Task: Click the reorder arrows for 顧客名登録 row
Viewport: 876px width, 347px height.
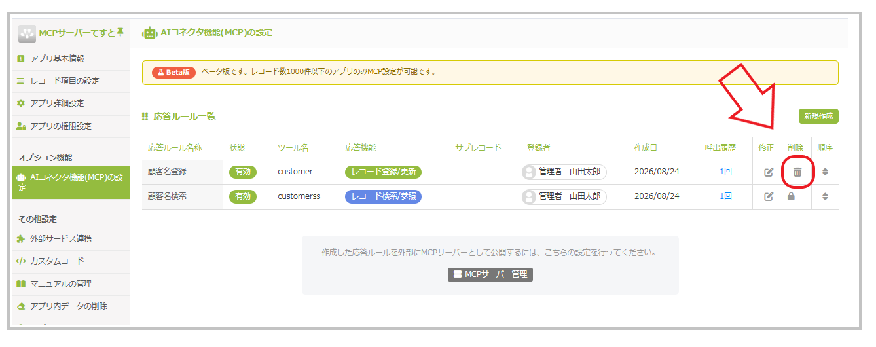Action: (825, 172)
